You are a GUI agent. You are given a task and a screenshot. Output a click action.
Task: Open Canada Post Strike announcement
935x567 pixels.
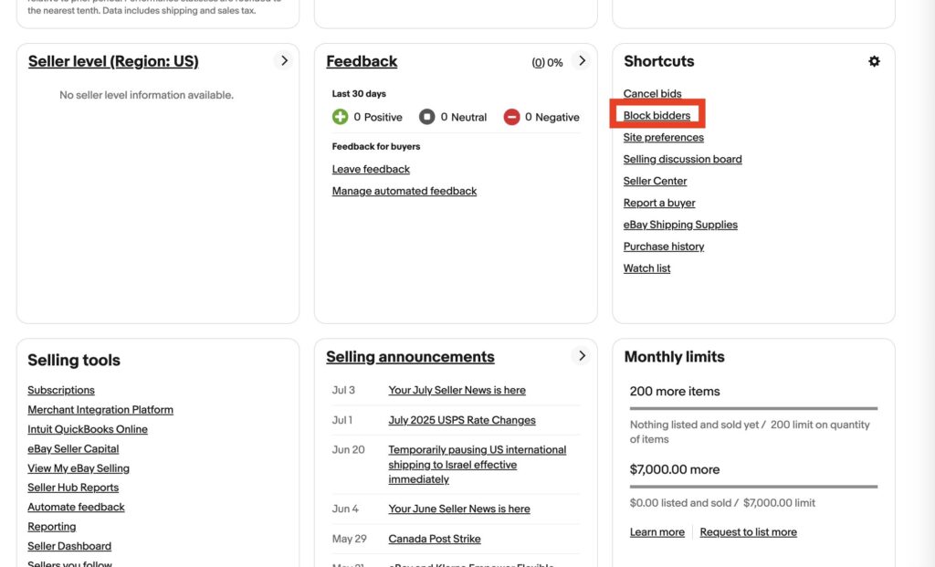435,539
